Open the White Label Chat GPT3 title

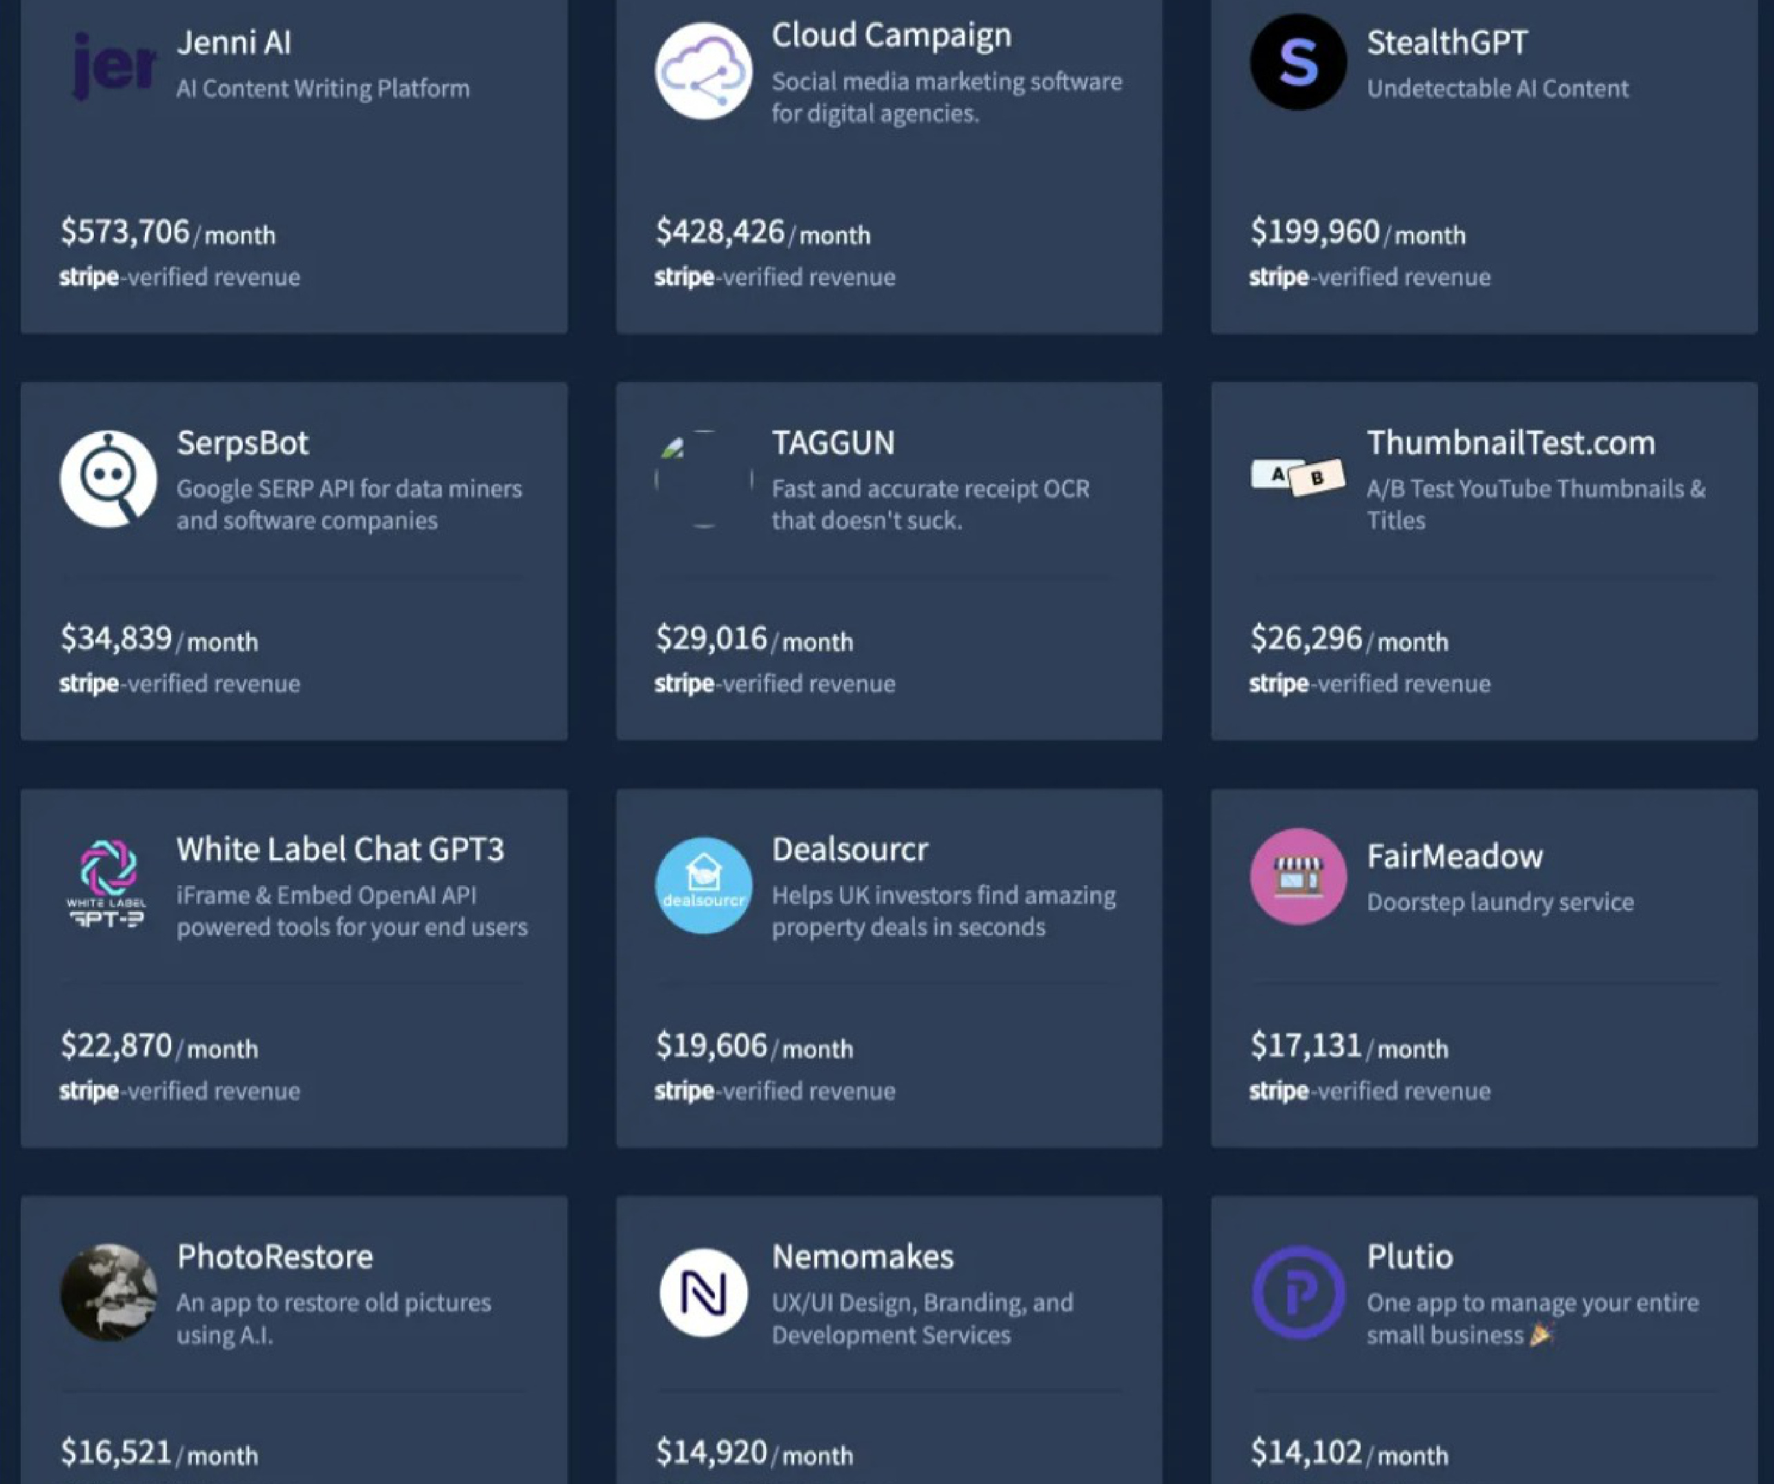pyautogui.click(x=339, y=850)
